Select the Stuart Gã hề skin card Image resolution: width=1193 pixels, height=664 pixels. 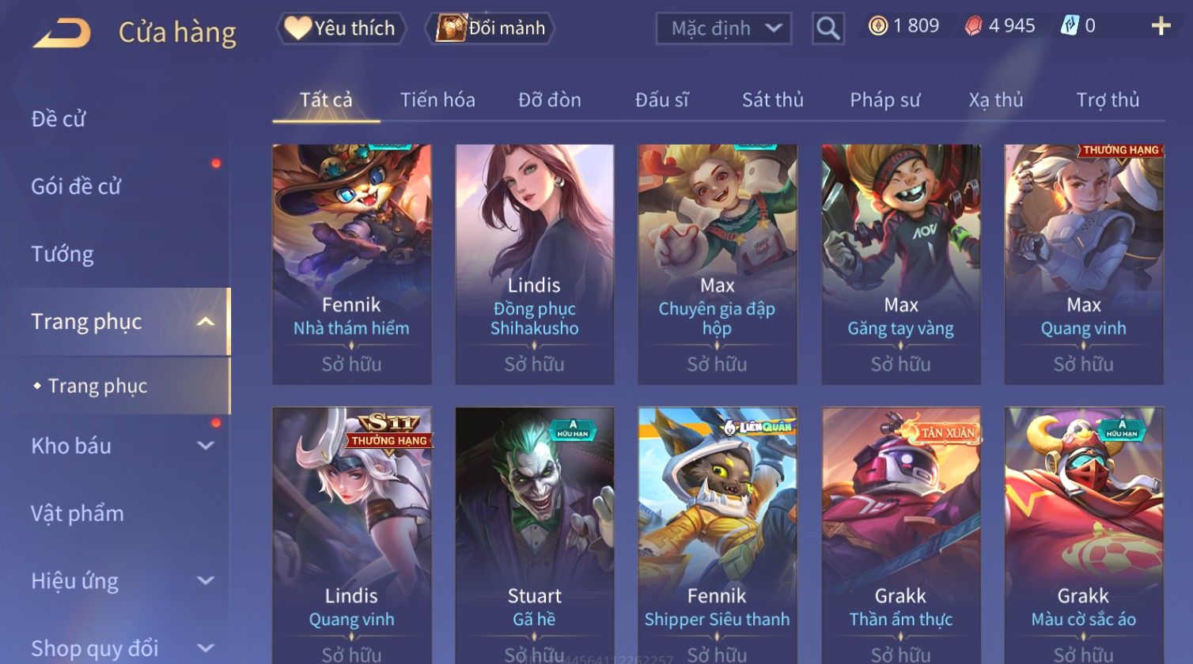click(x=534, y=535)
